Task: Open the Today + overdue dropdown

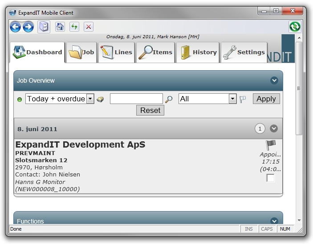Action: pyautogui.click(x=60, y=99)
